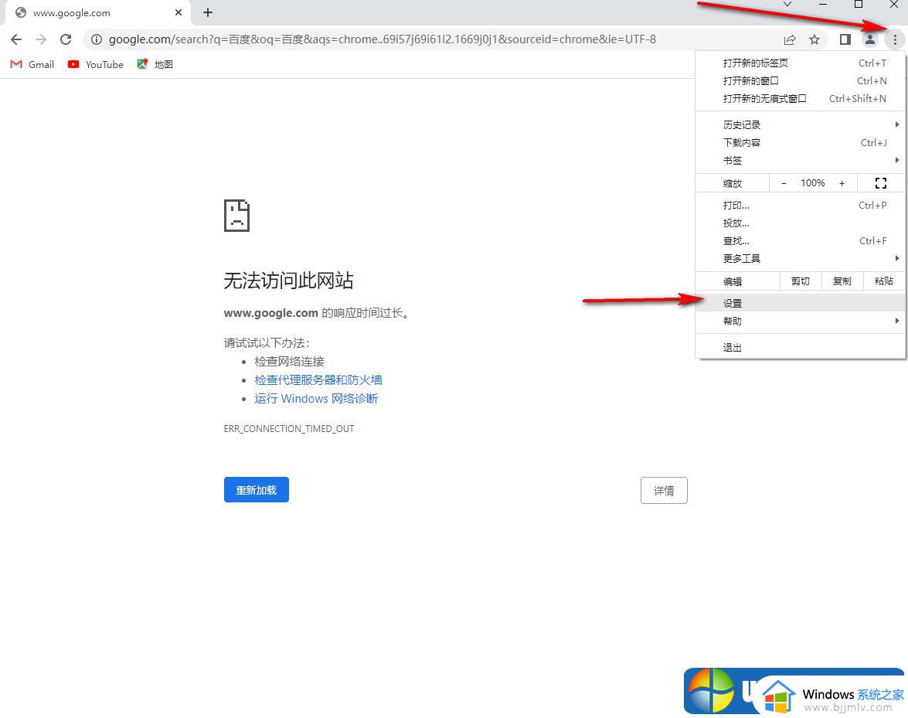Choose 打开新的标签页 from menu
Viewport: 908px width, 718px height.
tap(801, 63)
